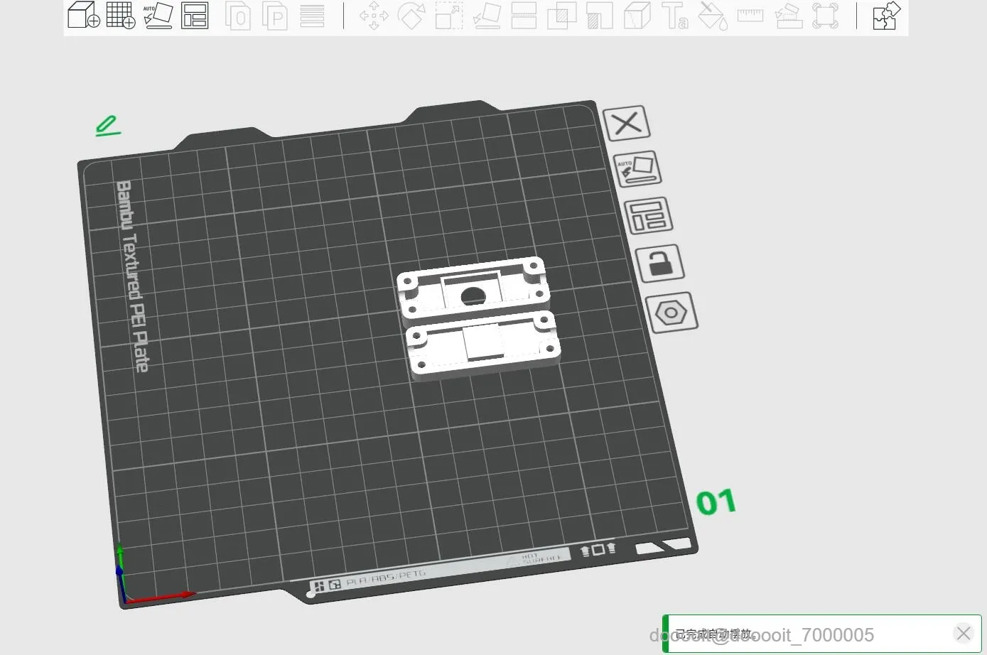Remove all objects with plate X button

(626, 124)
